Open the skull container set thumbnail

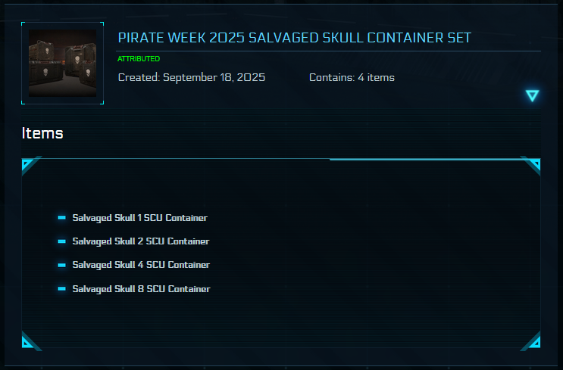click(x=62, y=64)
